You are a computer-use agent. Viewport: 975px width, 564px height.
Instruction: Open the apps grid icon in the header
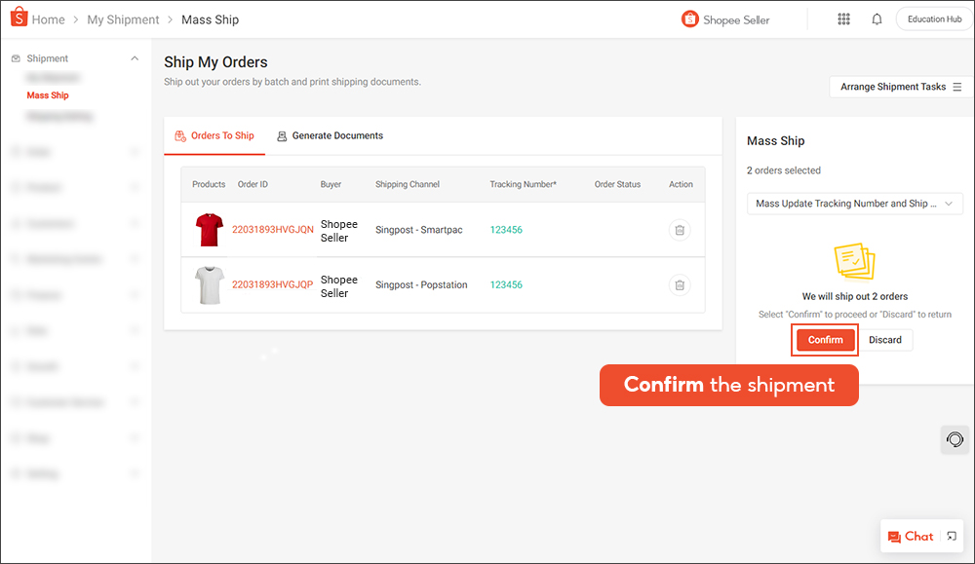(x=843, y=19)
